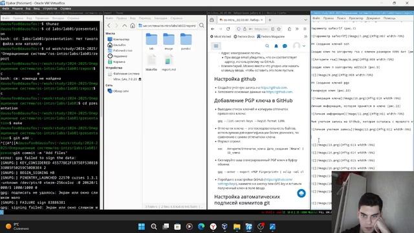The image size is (414, 233).
Task: Open the Most Visited bookmark folder
Action: [221, 36]
